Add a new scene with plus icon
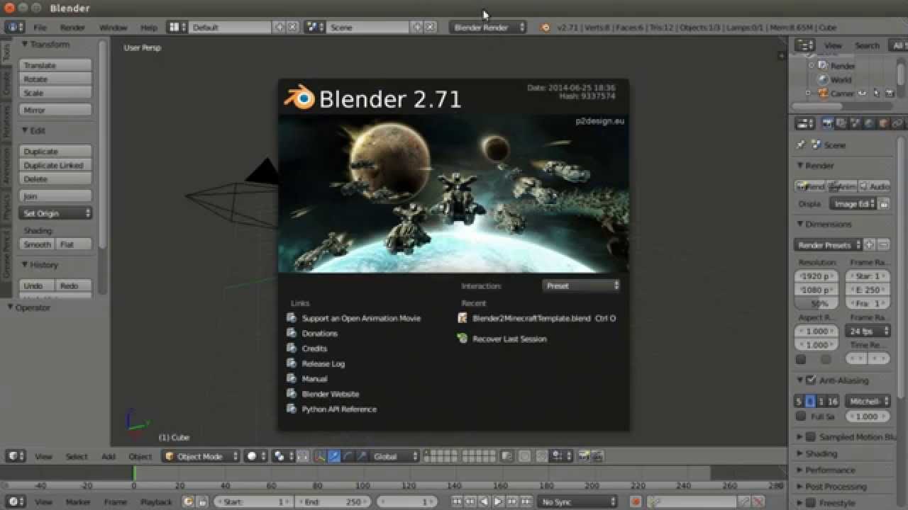Image resolution: width=908 pixels, height=510 pixels. (x=416, y=28)
